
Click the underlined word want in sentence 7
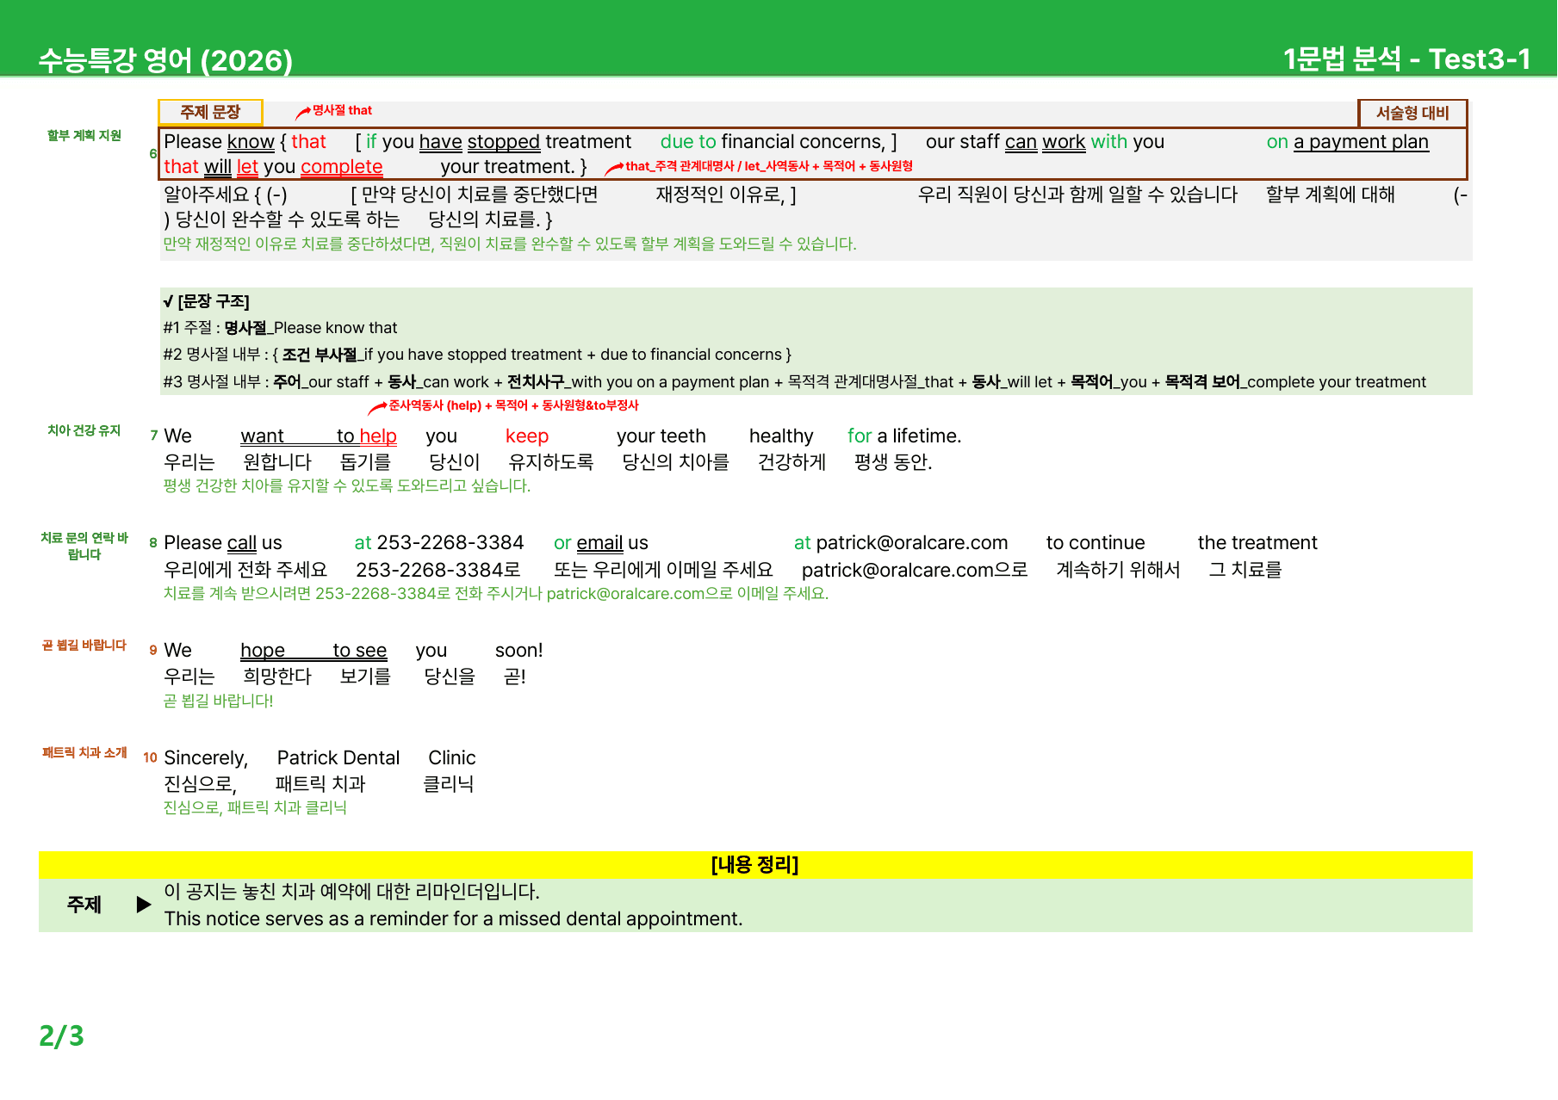click(262, 436)
